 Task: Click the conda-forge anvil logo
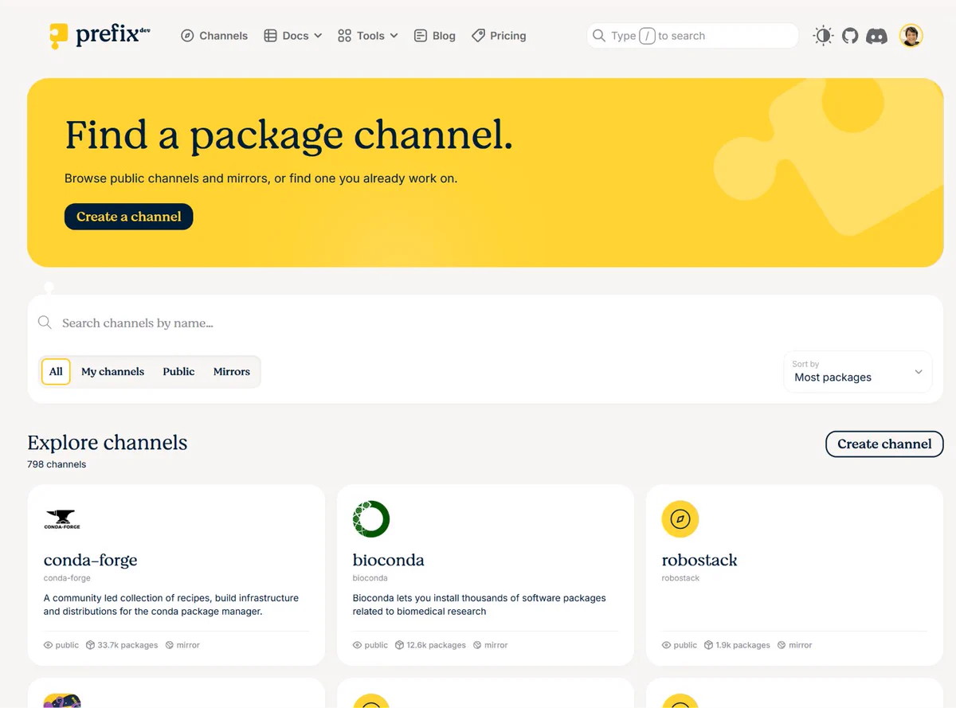coord(62,519)
